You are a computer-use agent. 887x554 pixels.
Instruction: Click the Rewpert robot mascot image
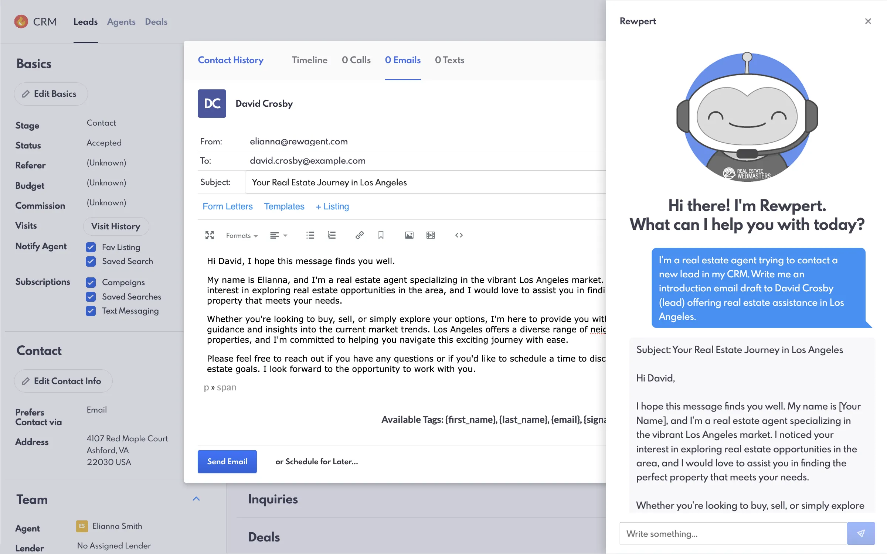coord(747,117)
